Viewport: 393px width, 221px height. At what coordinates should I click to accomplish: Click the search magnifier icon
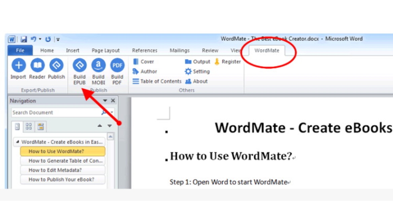(104, 113)
